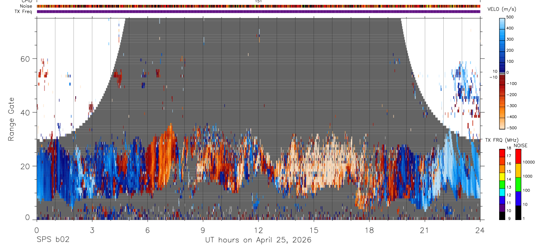Click the blue swatch in NOISE legend

coord(518,198)
